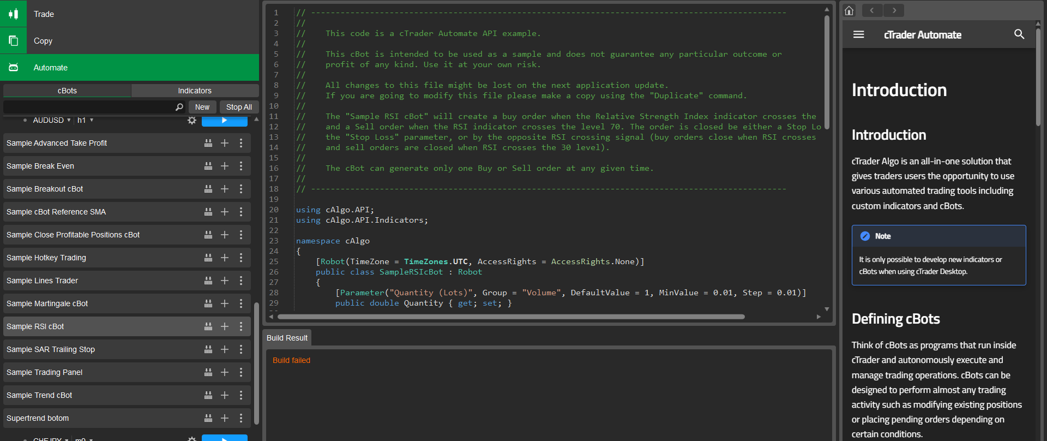
Task: Go forward in help browser
Action: 894,10
